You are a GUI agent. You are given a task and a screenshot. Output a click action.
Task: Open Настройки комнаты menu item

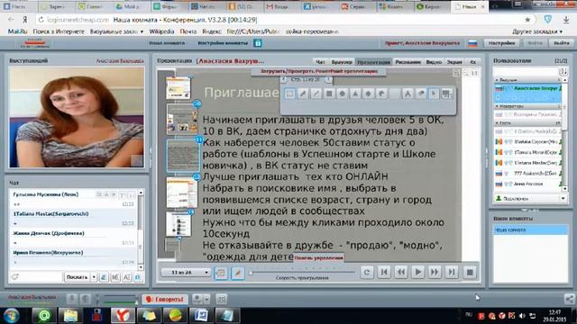pos(223,43)
